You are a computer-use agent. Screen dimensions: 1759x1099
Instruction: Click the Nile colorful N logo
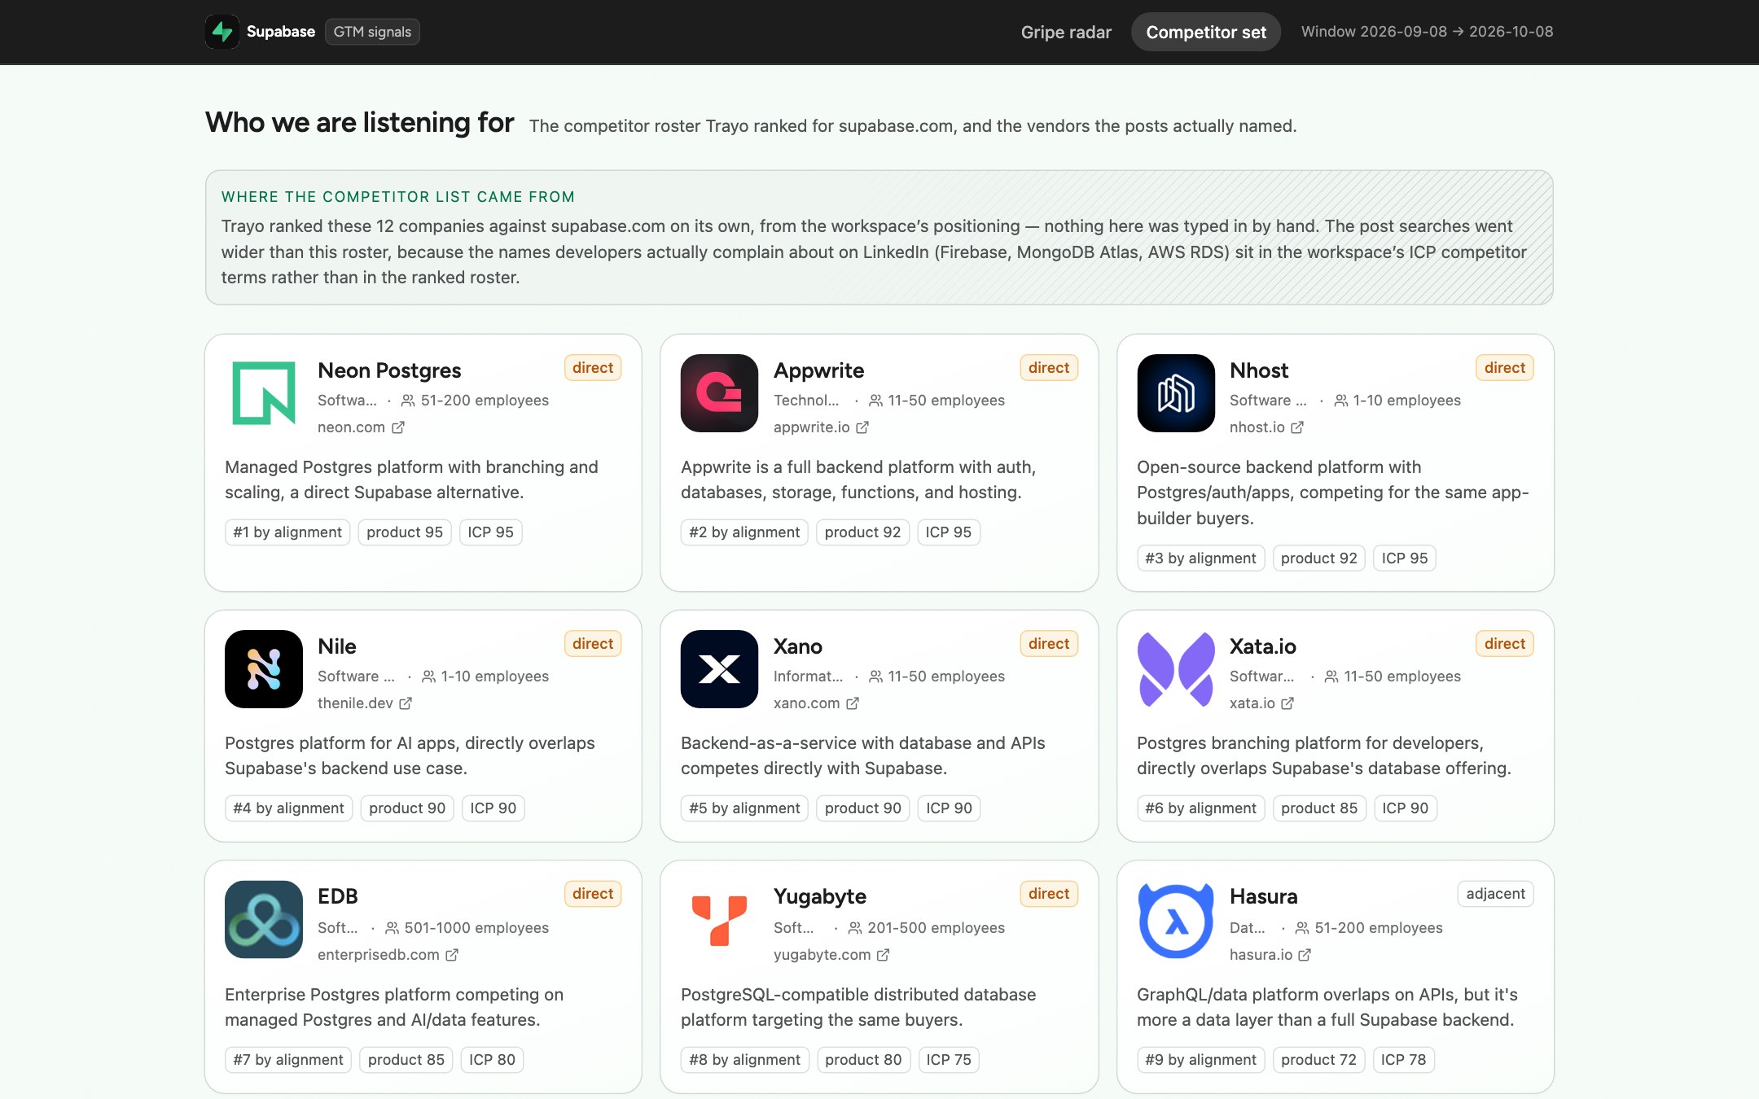point(264,669)
